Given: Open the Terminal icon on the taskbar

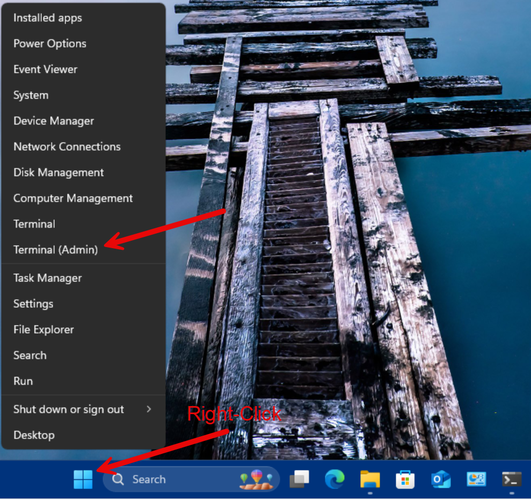Looking at the screenshot, I should 511,479.
